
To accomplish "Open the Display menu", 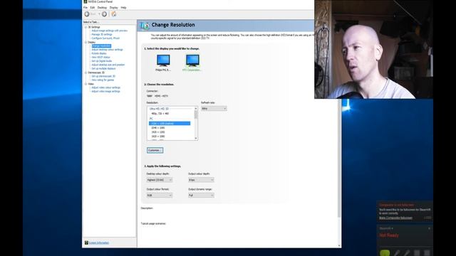I will [114, 8].
